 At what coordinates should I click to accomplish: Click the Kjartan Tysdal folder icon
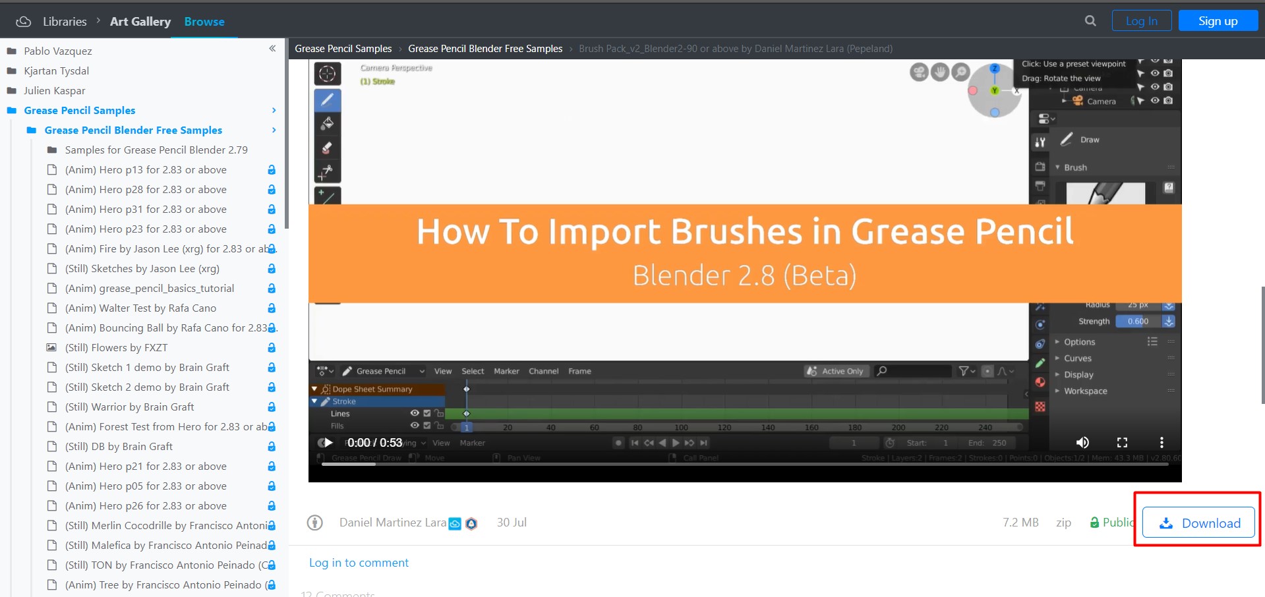(x=11, y=71)
